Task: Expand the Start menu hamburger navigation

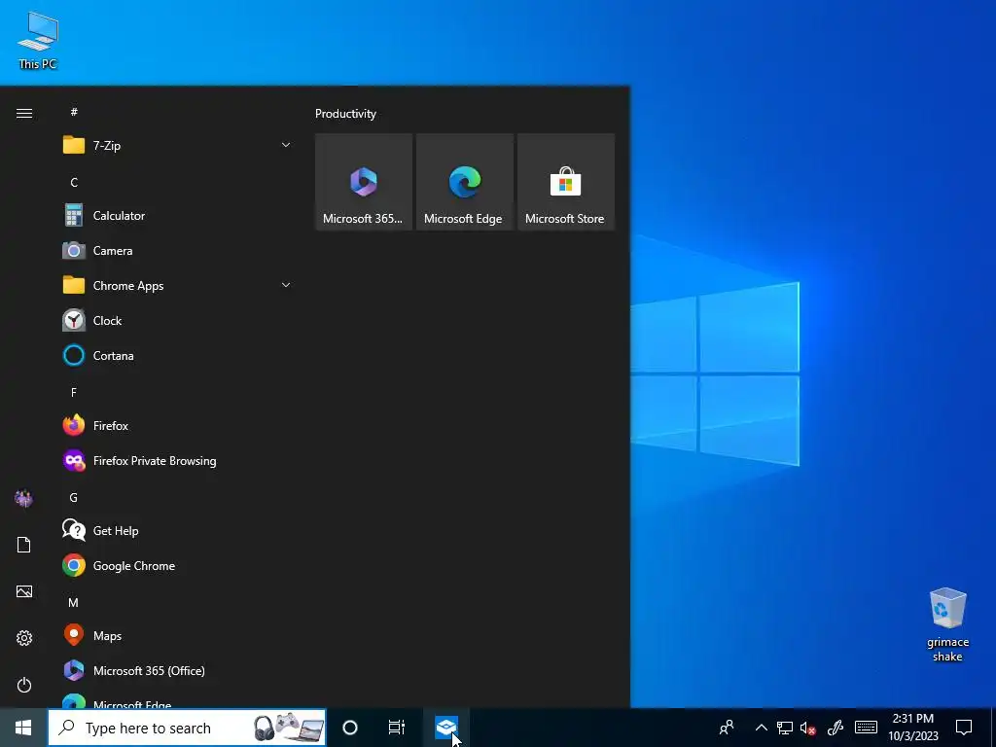Action: click(24, 114)
